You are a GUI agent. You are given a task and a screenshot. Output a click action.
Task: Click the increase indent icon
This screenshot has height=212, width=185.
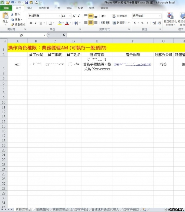click(108, 23)
